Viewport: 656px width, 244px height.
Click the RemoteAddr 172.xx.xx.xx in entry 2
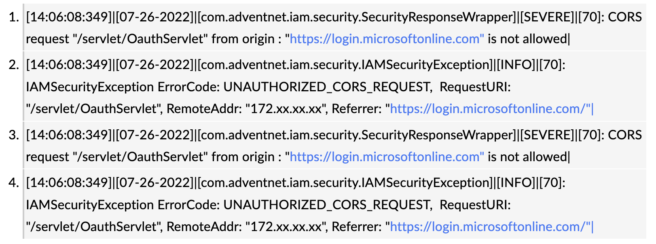click(x=286, y=109)
